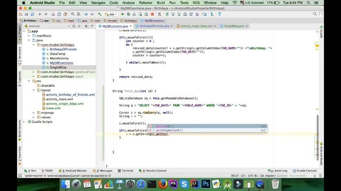Viewport: 341px width, 191px height.
Task: Click the VCS revert arrow icon
Action: 197,14
